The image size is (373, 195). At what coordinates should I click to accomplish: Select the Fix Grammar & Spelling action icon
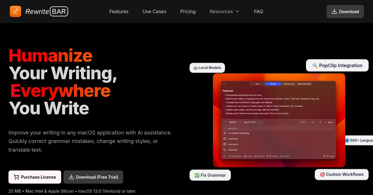(225, 133)
